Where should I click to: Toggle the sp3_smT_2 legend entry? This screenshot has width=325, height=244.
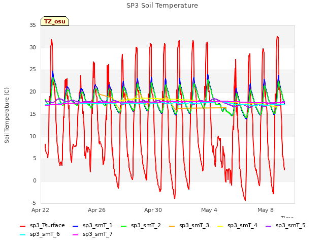(x=141, y=226)
